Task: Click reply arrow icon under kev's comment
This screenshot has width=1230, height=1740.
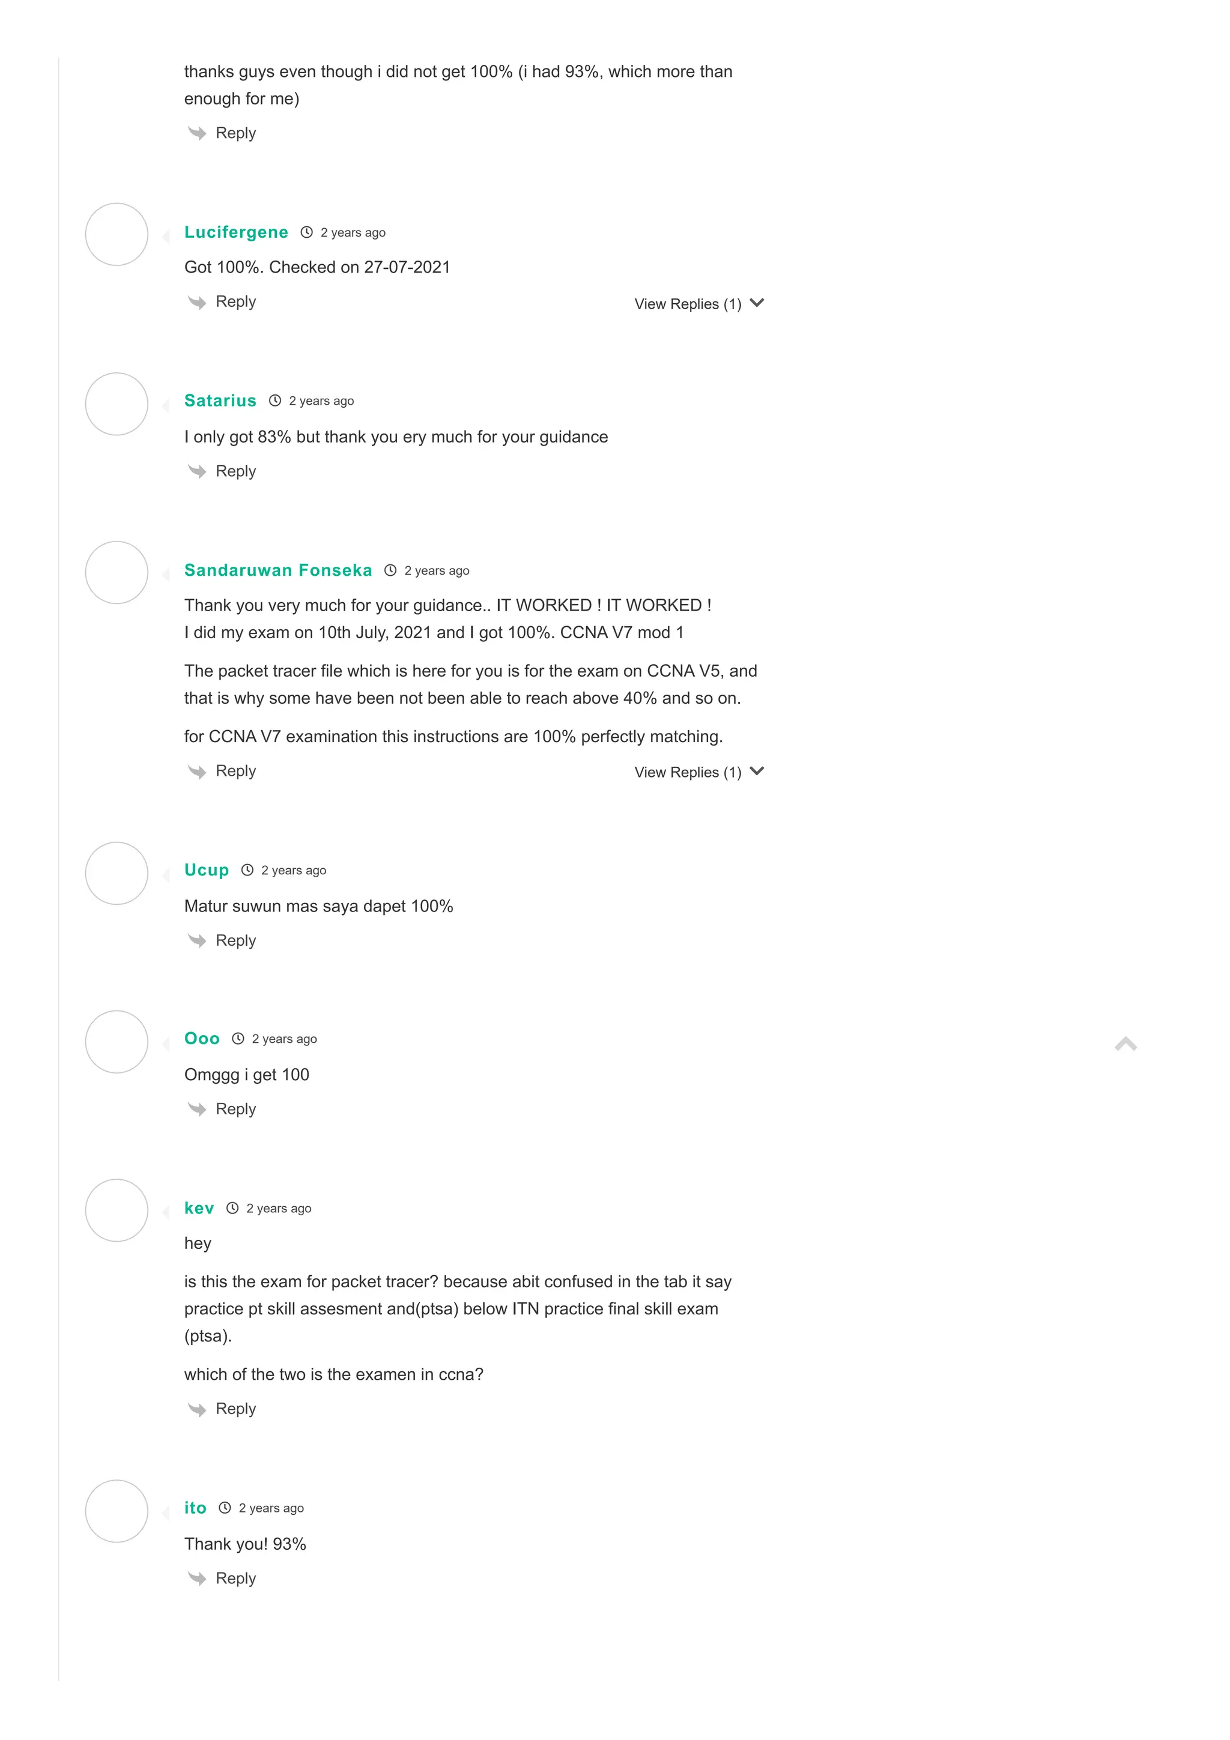Action: [197, 1409]
